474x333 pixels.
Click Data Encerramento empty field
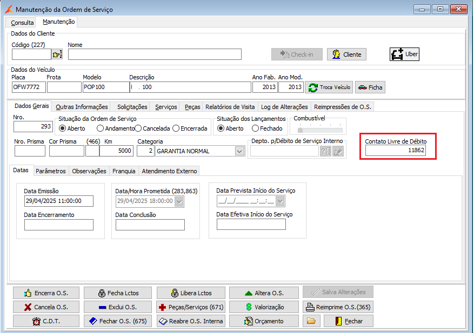click(x=59, y=225)
